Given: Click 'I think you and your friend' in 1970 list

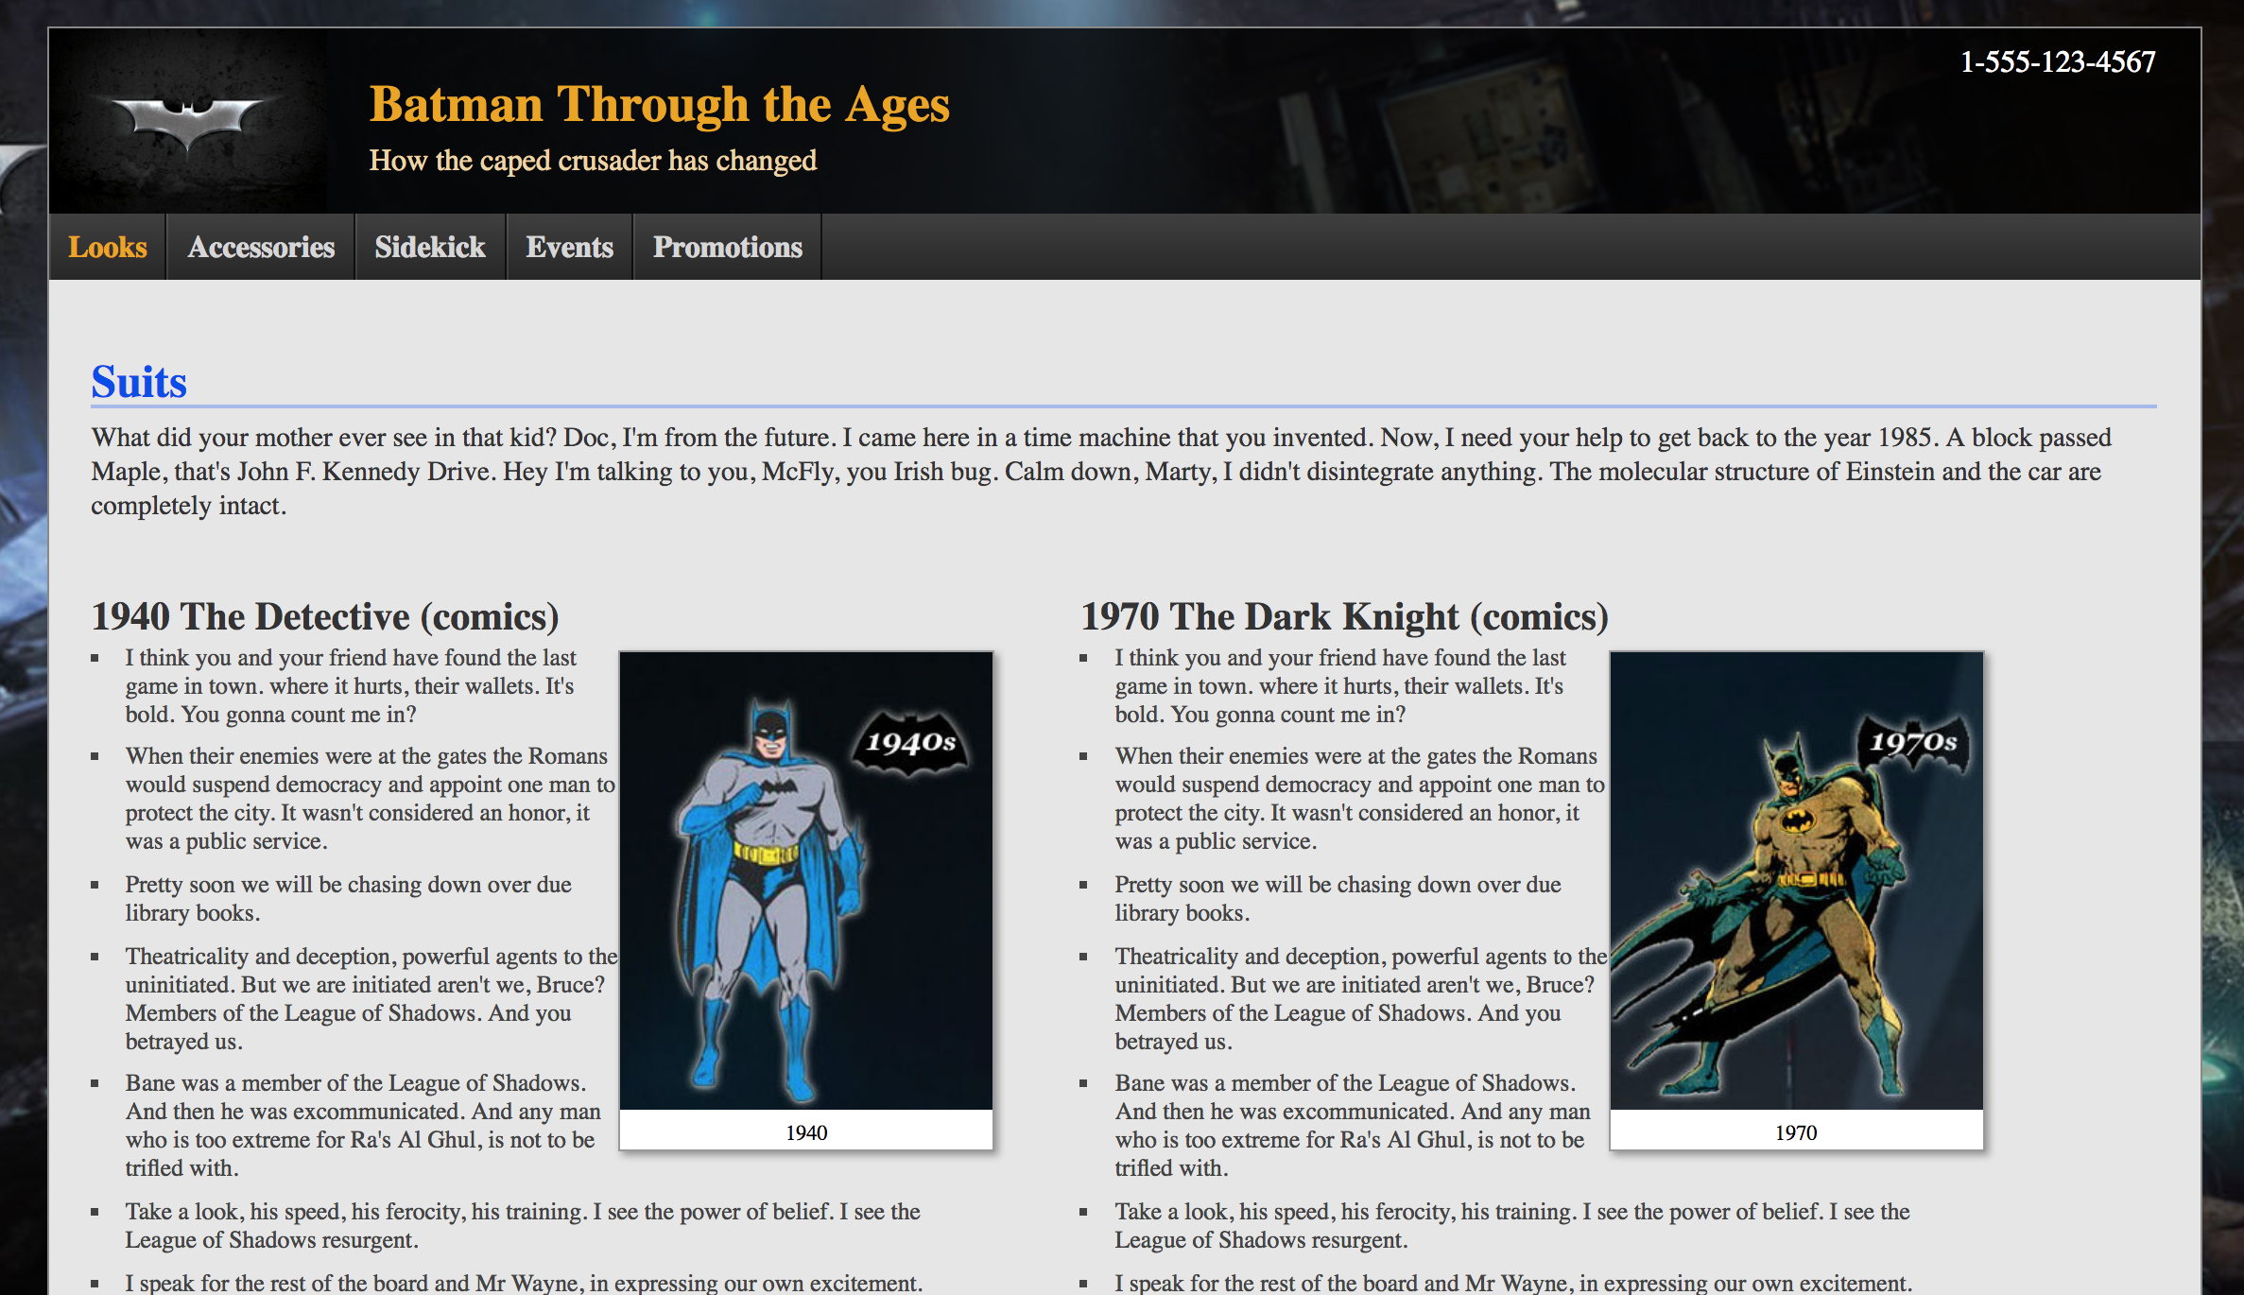Looking at the screenshot, I should (x=1339, y=686).
